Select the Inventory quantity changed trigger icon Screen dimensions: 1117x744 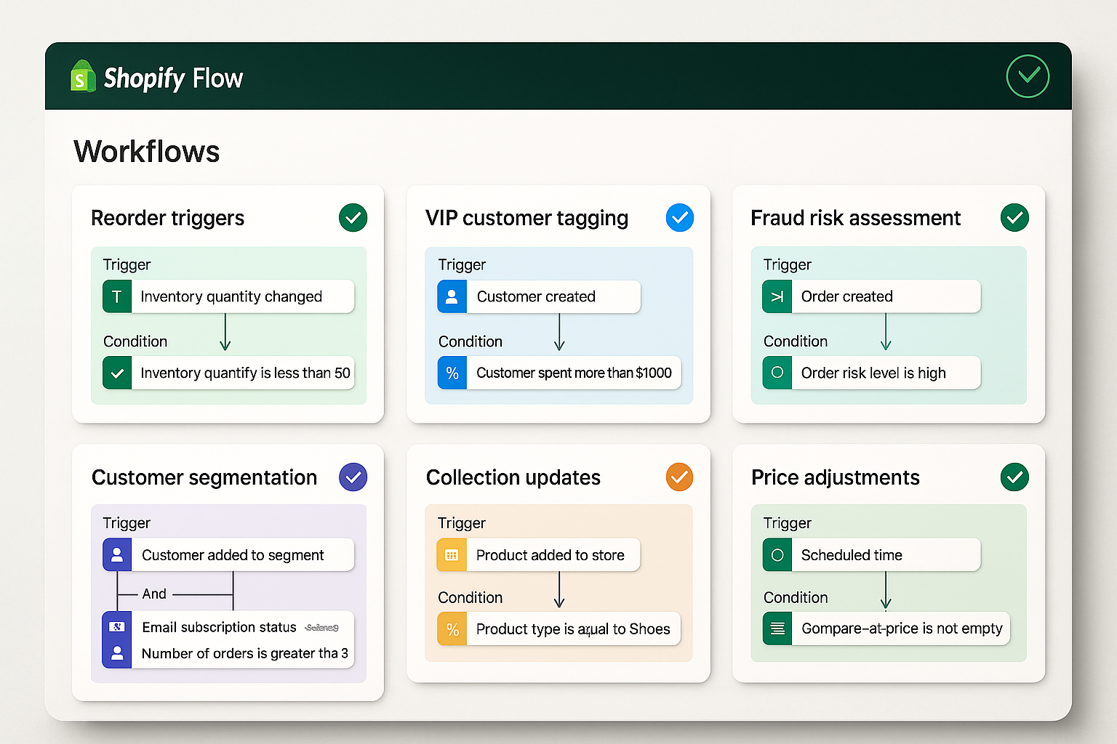click(117, 296)
